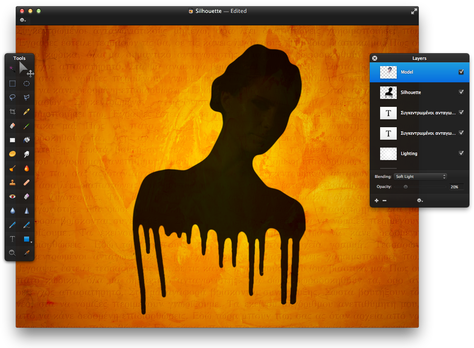
Task: Activate the Crop tool
Action: (x=12, y=112)
